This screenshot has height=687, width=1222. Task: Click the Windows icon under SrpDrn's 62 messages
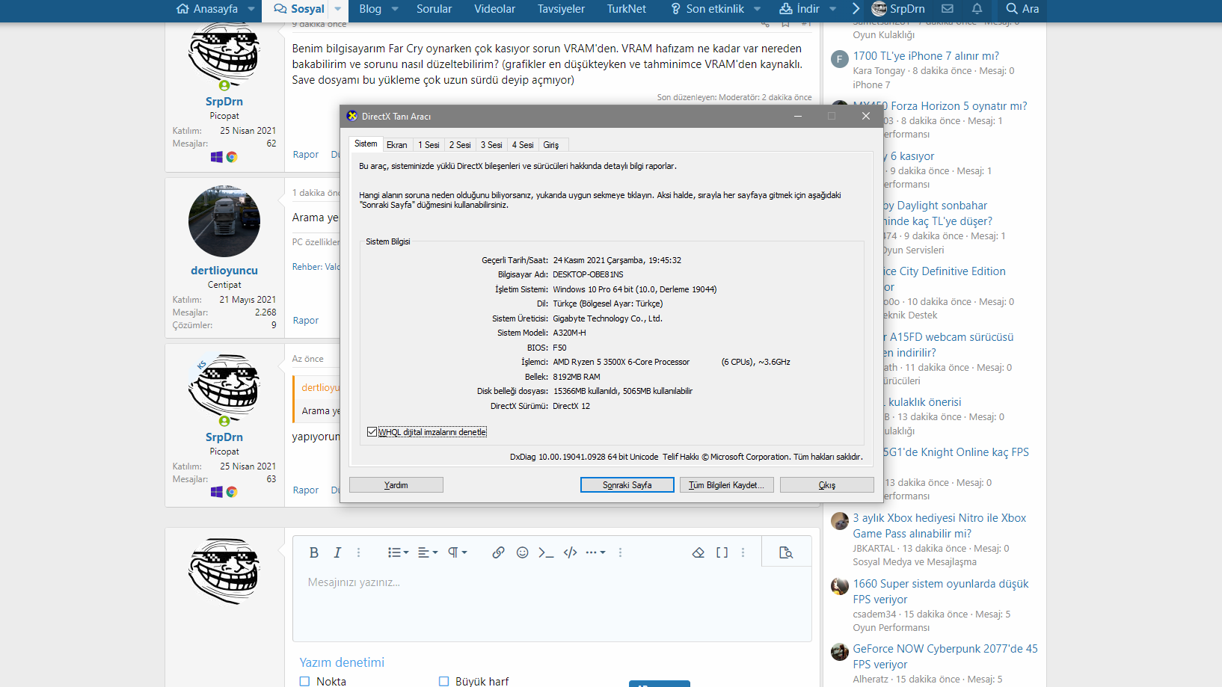pos(217,157)
